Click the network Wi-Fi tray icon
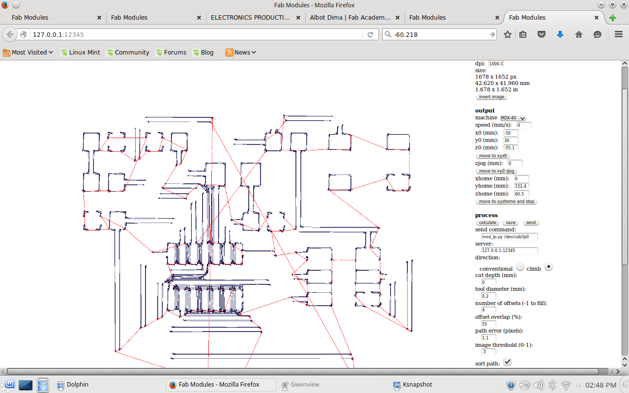The height and width of the screenshot is (393, 629). 566,385
